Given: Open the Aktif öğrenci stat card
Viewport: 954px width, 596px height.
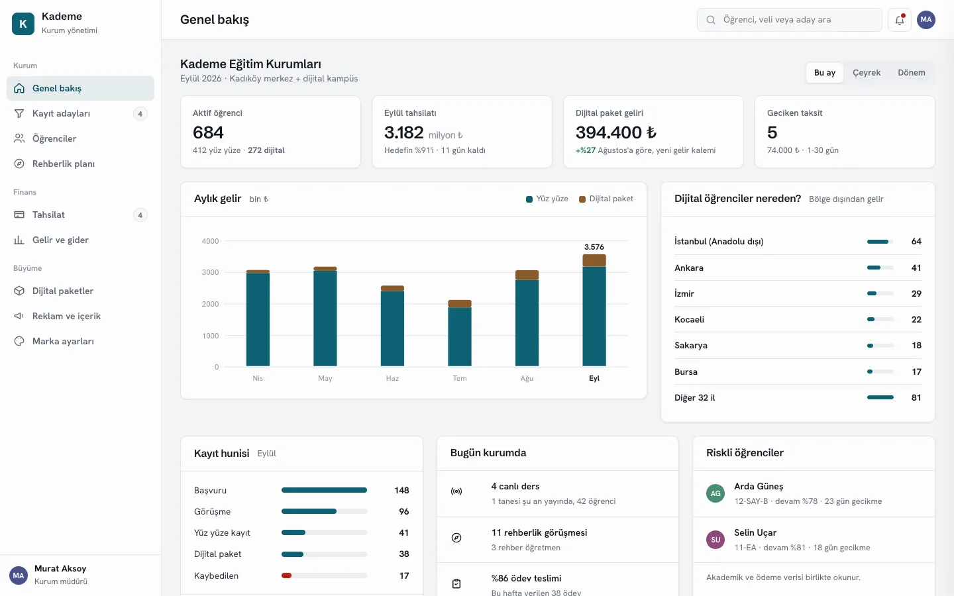Looking at the screenshot, I should pos(270,132).
